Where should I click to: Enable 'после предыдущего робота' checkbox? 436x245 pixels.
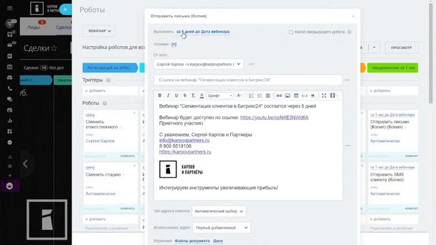click(291, 32)
